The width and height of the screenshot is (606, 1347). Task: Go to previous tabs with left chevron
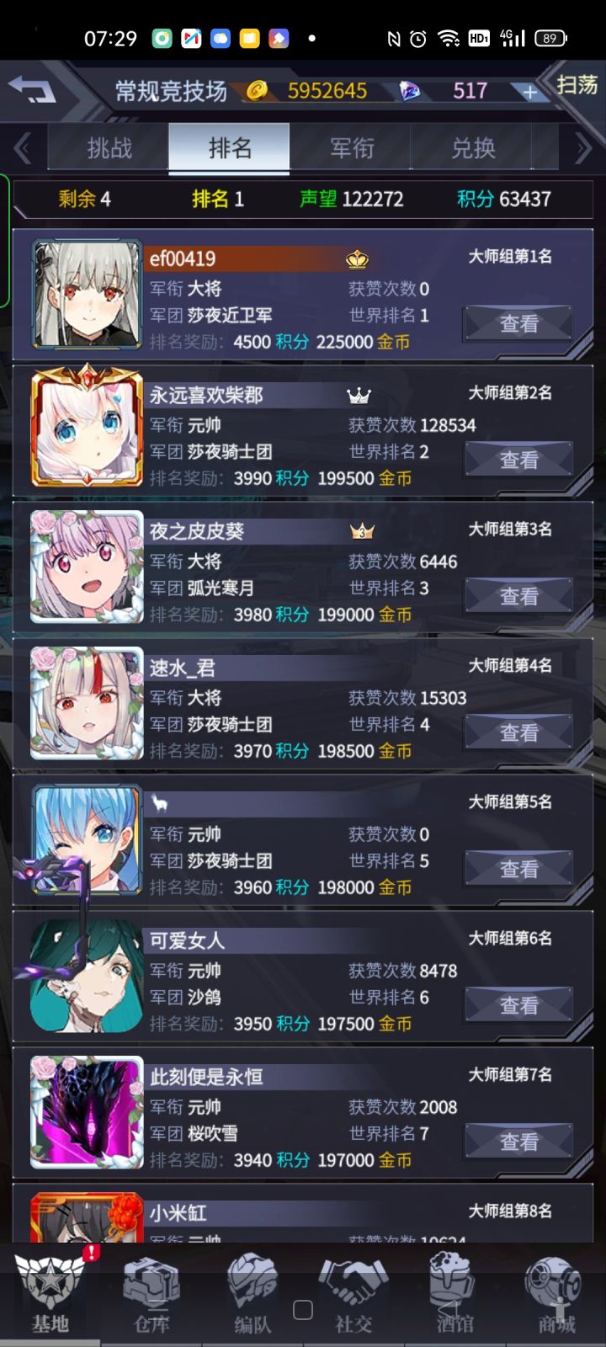coord(23,149)
